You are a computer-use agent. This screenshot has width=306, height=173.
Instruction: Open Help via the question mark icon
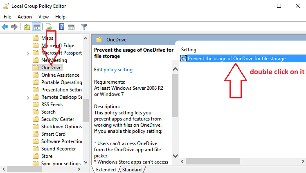[x=62, y=27]
